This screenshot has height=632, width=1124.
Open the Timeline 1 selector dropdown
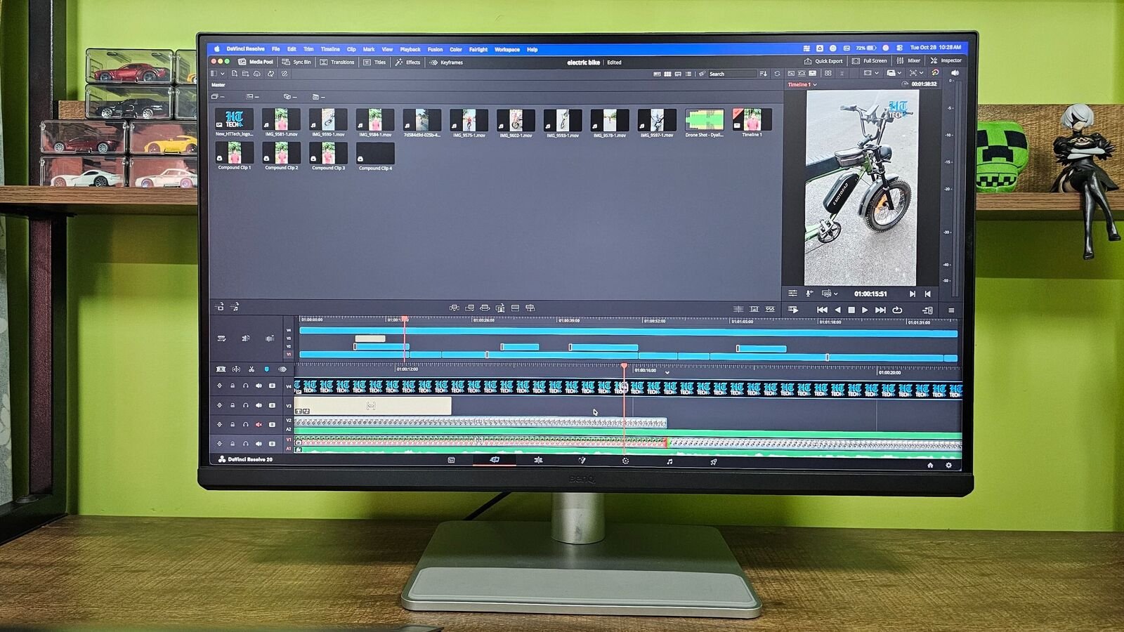click(x=813, y=83)
